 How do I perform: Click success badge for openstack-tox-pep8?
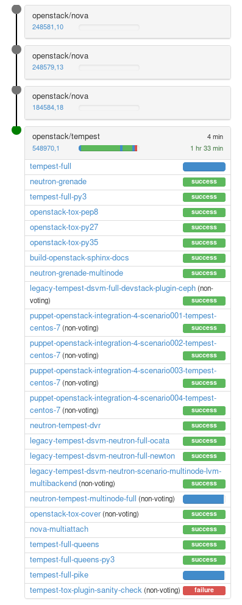point(204,212)
